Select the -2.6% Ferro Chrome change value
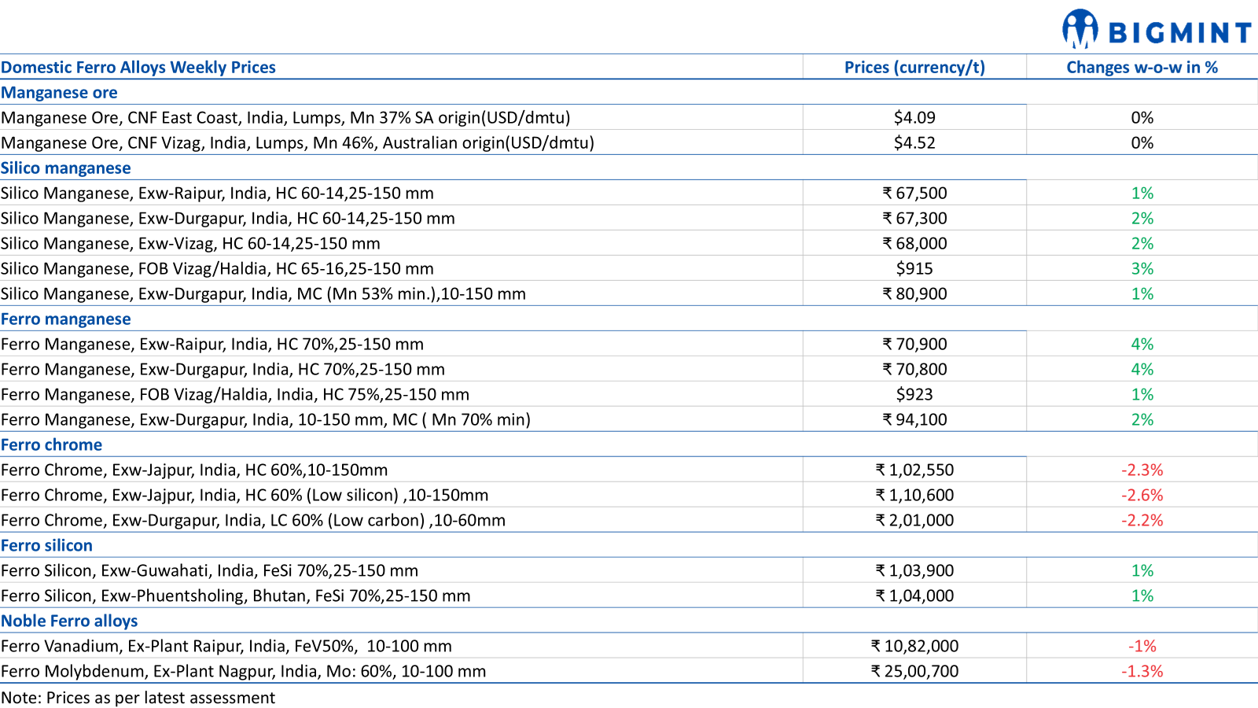This screenshot has height=708, width=1258. point(1142,496)
